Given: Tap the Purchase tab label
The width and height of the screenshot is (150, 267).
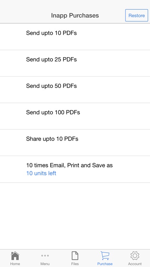Looking at the screenshot, I should click(x=105, y=264).
